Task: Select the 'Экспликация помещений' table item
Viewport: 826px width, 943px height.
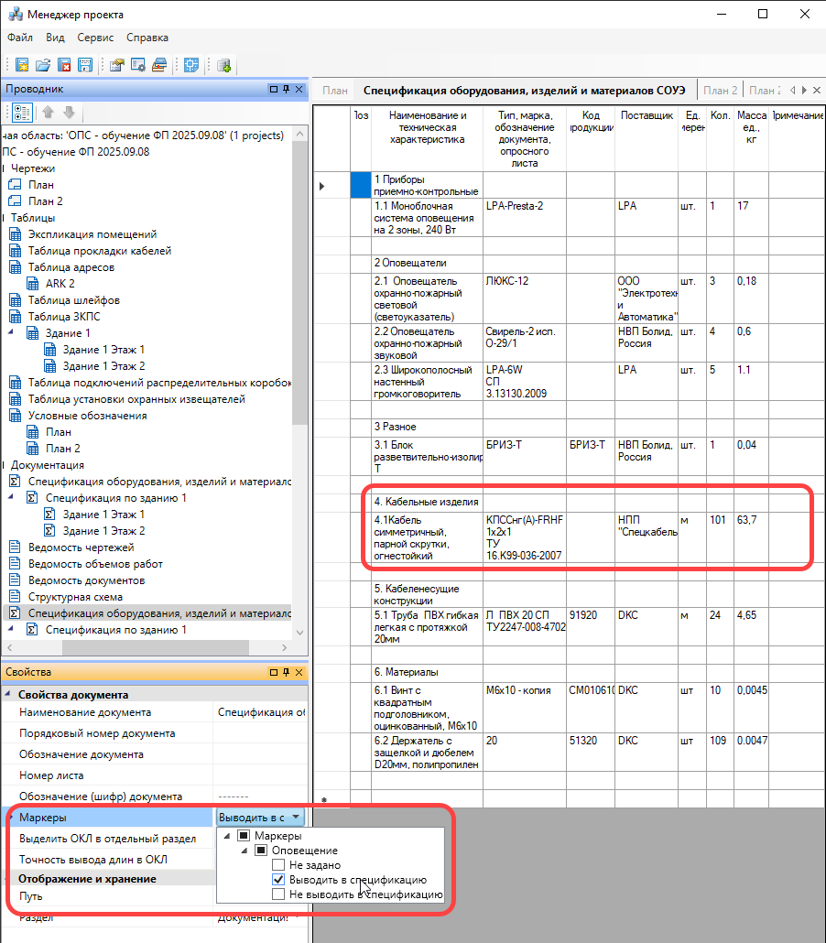Action: tap(92, 234)
